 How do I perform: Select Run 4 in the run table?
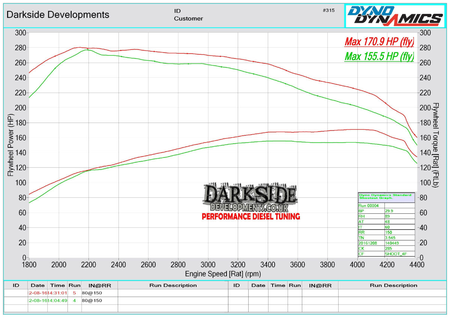(74, 300)
